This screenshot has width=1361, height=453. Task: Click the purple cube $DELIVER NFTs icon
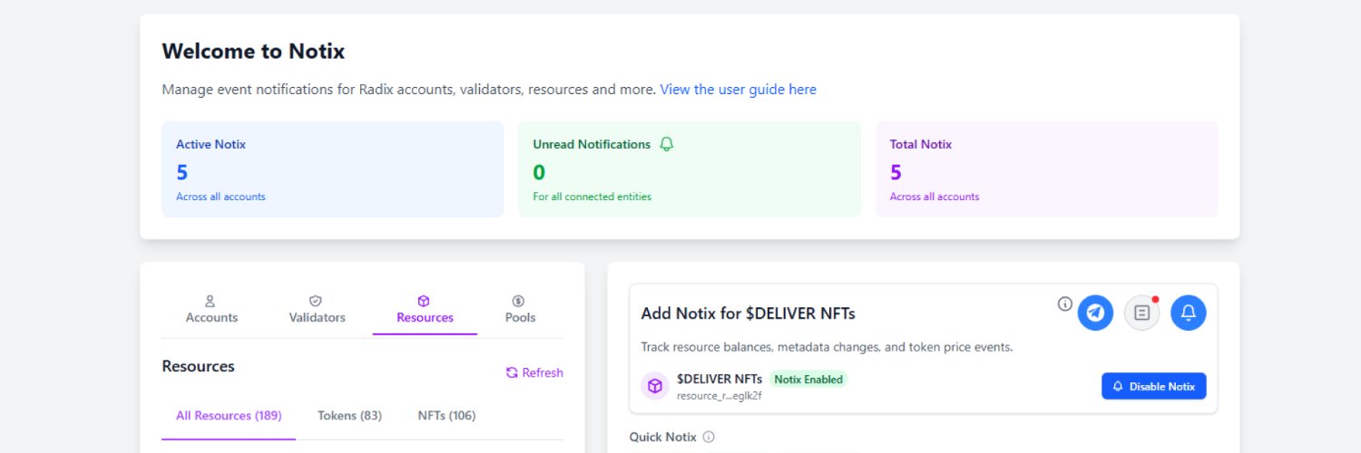[x=655, y=386]
